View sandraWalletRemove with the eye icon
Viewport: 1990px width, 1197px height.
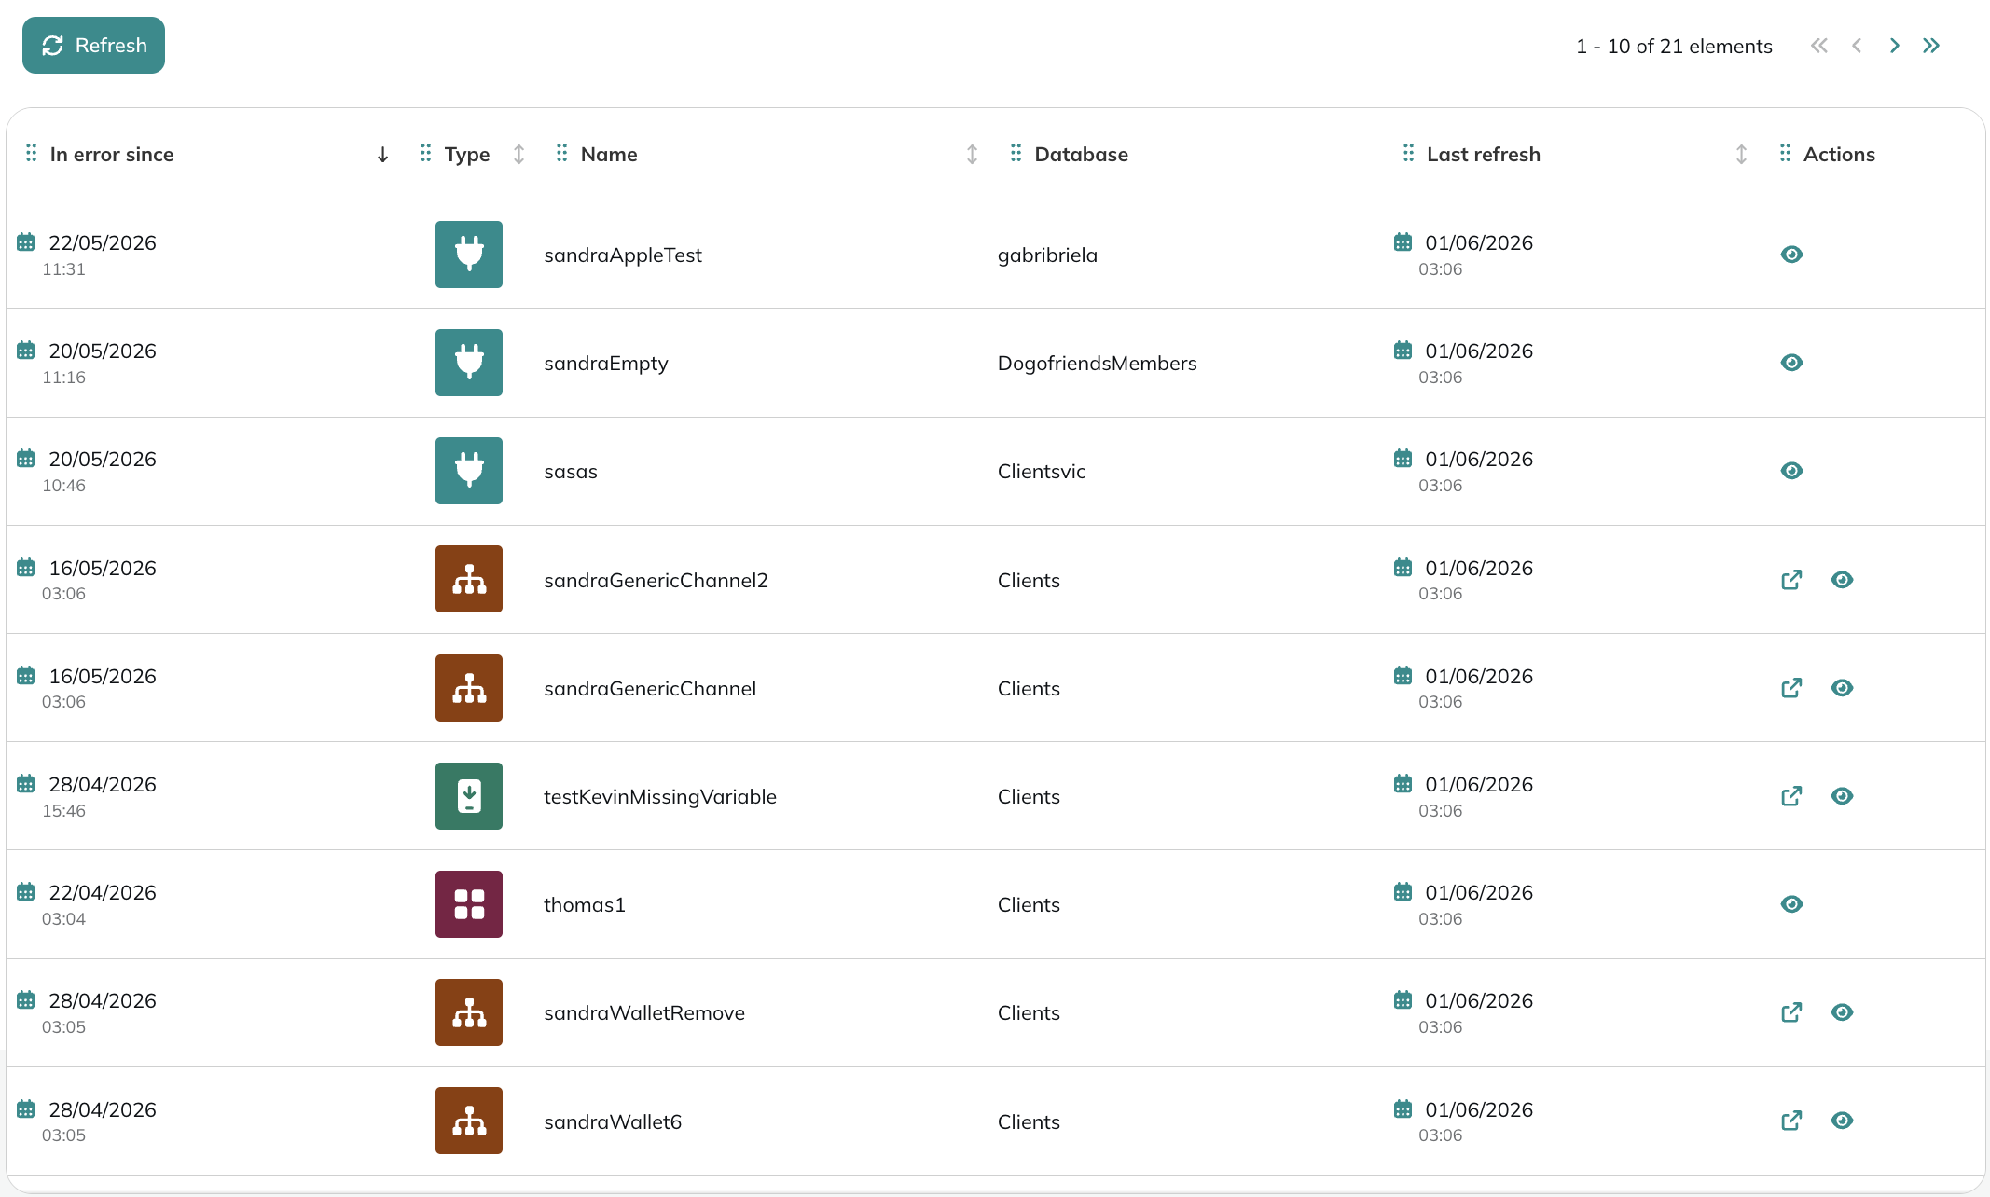(x=1842, y=1012)
